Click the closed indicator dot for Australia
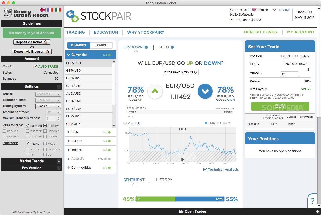This screenshot has height=215, width=321. click(x=109, y=159)
